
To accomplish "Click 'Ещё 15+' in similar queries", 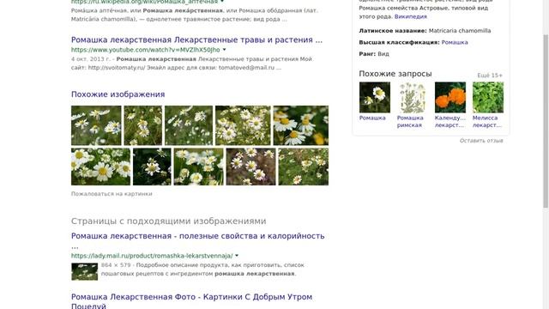I will pyautogui.click(x=490, y=76).
